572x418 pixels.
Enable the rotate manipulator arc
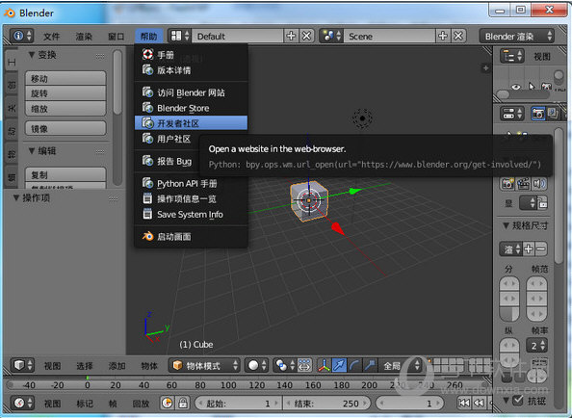pos(354,365)
